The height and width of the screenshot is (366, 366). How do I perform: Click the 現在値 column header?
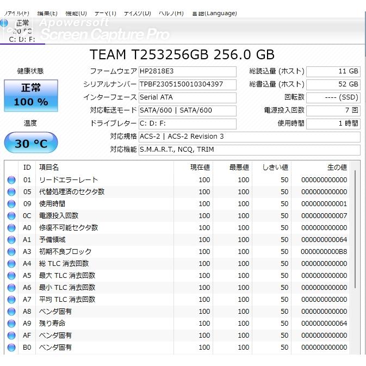tap(193, 168)
